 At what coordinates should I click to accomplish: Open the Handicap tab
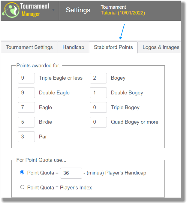pyautogui.click(x=73, y=47)
